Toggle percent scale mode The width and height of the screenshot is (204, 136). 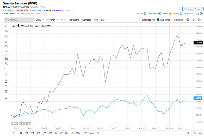[195, 133]
